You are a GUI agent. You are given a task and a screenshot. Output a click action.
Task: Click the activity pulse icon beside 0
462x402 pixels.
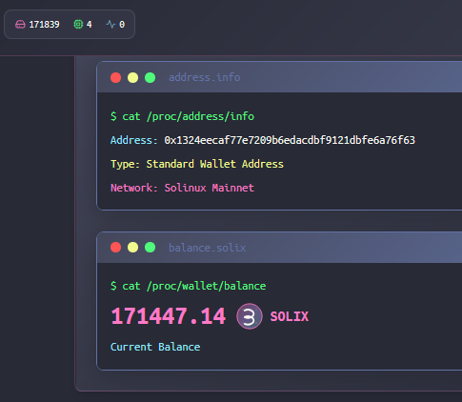[x=110, y=24]
